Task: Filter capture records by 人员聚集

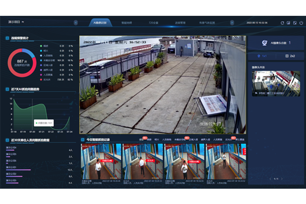Action: tap(218, 140)
